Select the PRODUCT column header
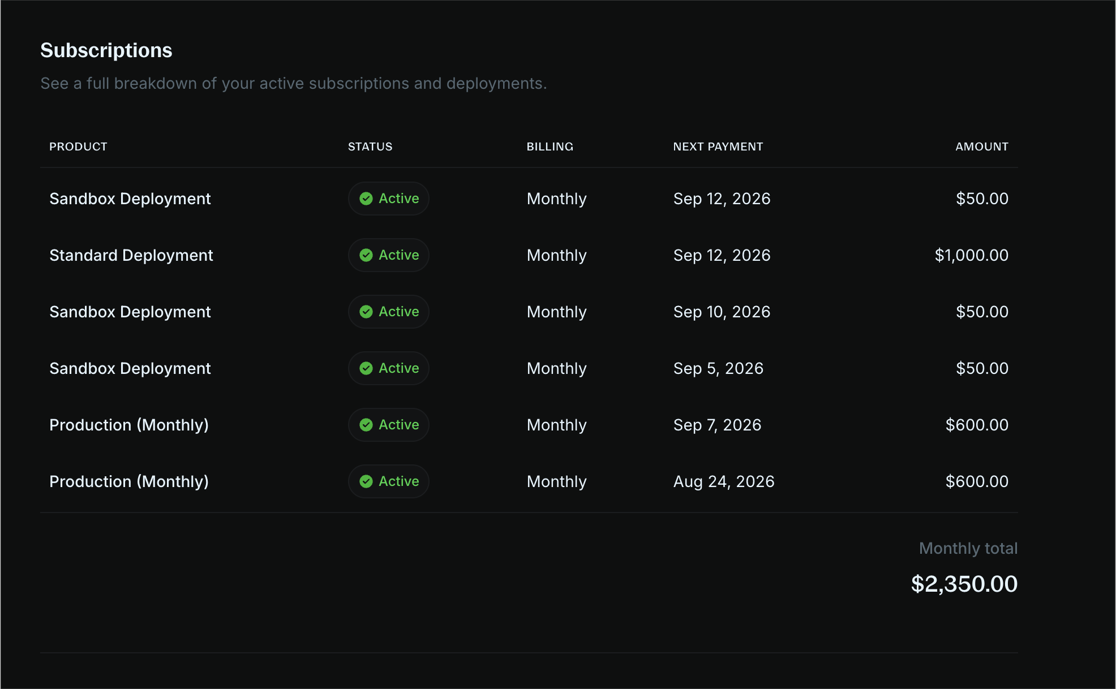Image resolution: width=1116 pixels, height=689 pixels. [78, 147]
